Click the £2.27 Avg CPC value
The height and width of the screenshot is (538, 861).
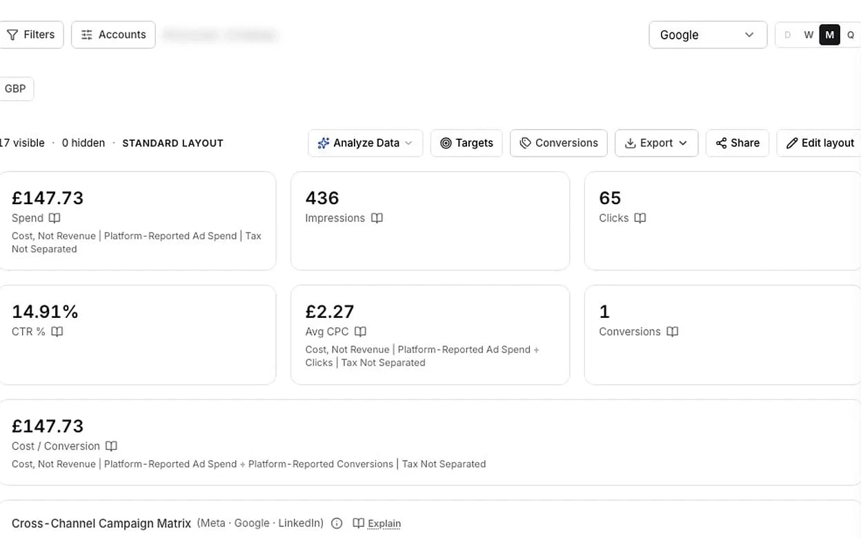coord(330,312)
